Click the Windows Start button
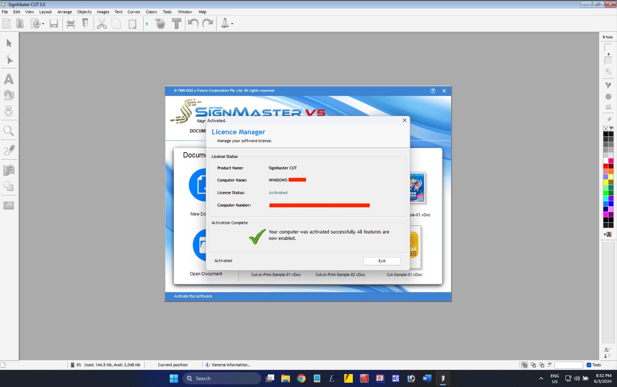 [174, 379]
